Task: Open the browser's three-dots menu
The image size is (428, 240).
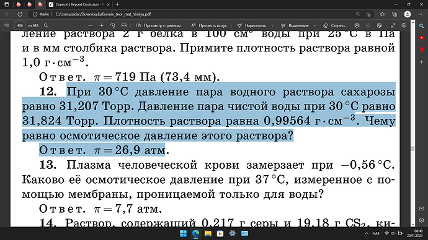Action: tap(420, 14)
